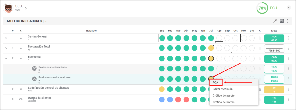Click Saving General meta box 70,00 / 60,00
This screenshot has width=296, height=110.
(274, 38)
